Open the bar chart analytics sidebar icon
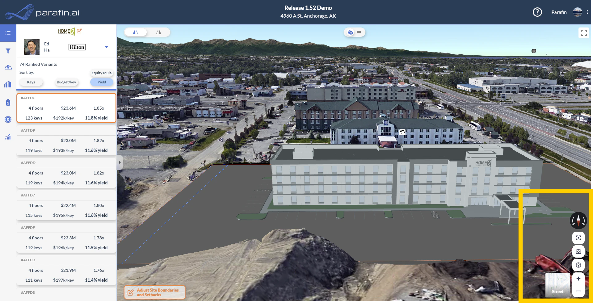The height and width of the screenshot is (303, 593). (8, 137)
